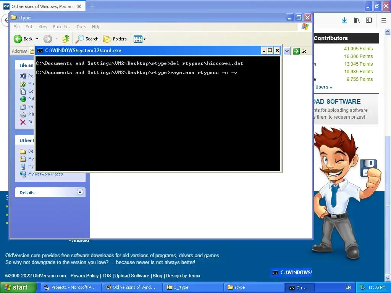Open Search in the rtype Explorer toolbar
The width and height of the screenshot is (391, 293).
click(x=87, y=39)
